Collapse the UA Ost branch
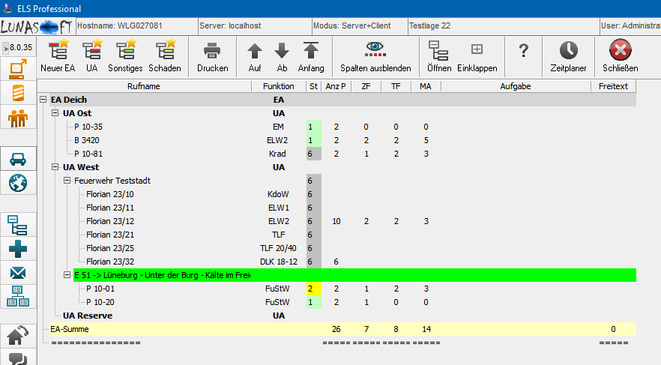This screenshot has width=661, height=365. click(55, 113)
